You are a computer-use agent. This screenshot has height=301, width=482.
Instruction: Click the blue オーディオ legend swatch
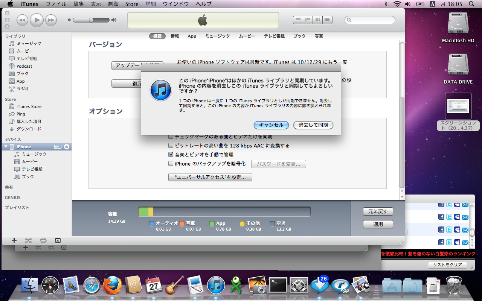pyautogui.click(x=152, y=223)
